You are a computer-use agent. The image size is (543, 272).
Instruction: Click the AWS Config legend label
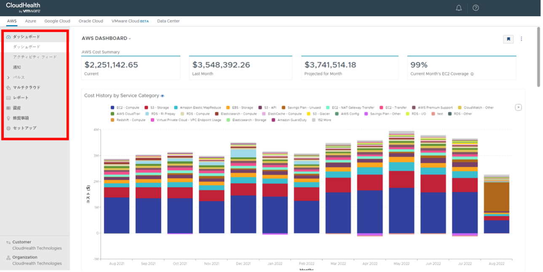350,114
